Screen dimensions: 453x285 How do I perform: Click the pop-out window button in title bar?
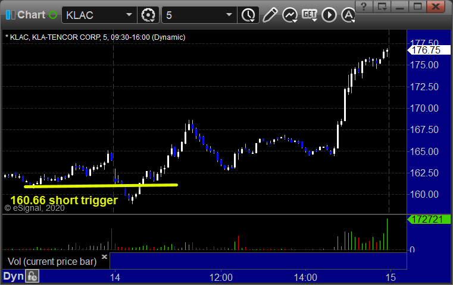[382, 7]
